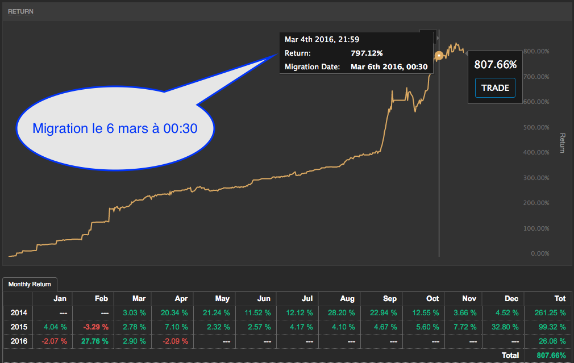Click the RETURN panel header
The height and width of the screenshot is (363, 574).
[20, 11]
